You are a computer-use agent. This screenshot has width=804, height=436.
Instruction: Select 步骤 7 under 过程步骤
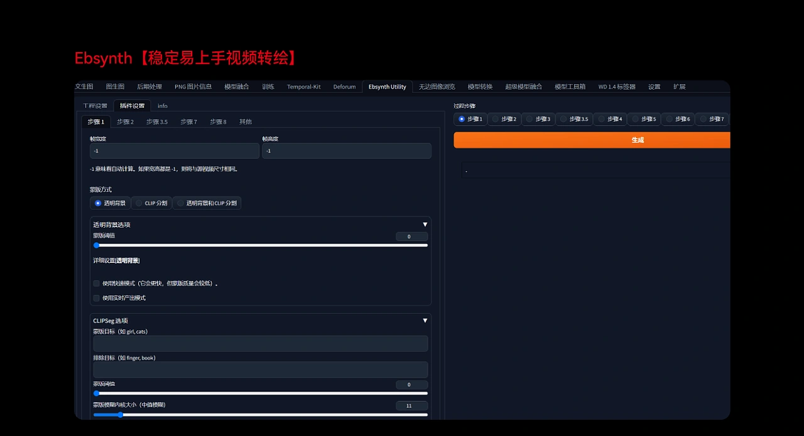(x=712, y=119)
